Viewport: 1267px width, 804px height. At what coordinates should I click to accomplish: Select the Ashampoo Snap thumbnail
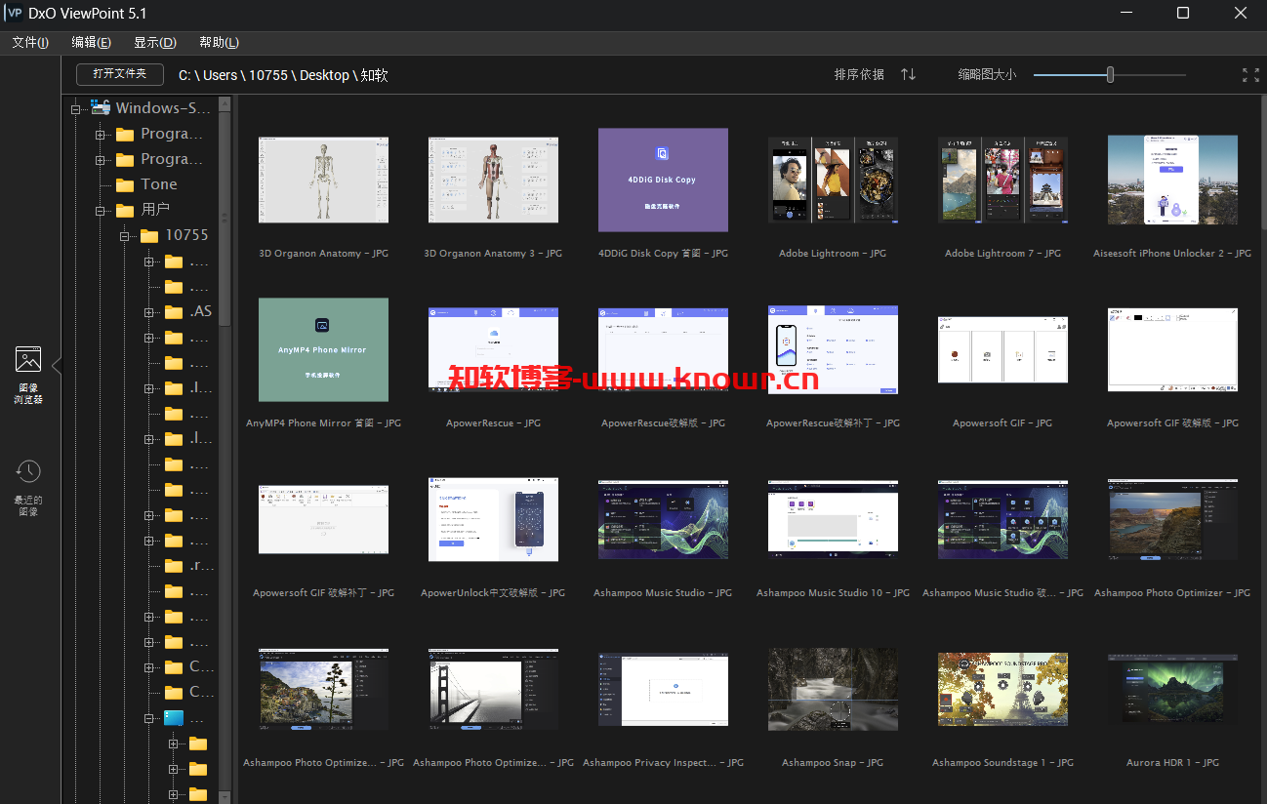pyautogui.click(x=833, y=689)
